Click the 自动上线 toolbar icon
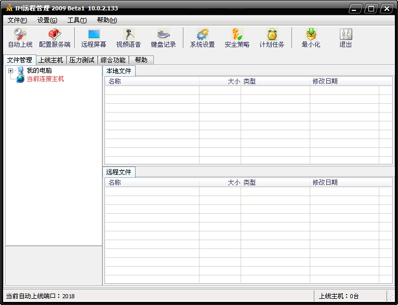The width and height of the screenshot is (398, 305). coord(20,38)
